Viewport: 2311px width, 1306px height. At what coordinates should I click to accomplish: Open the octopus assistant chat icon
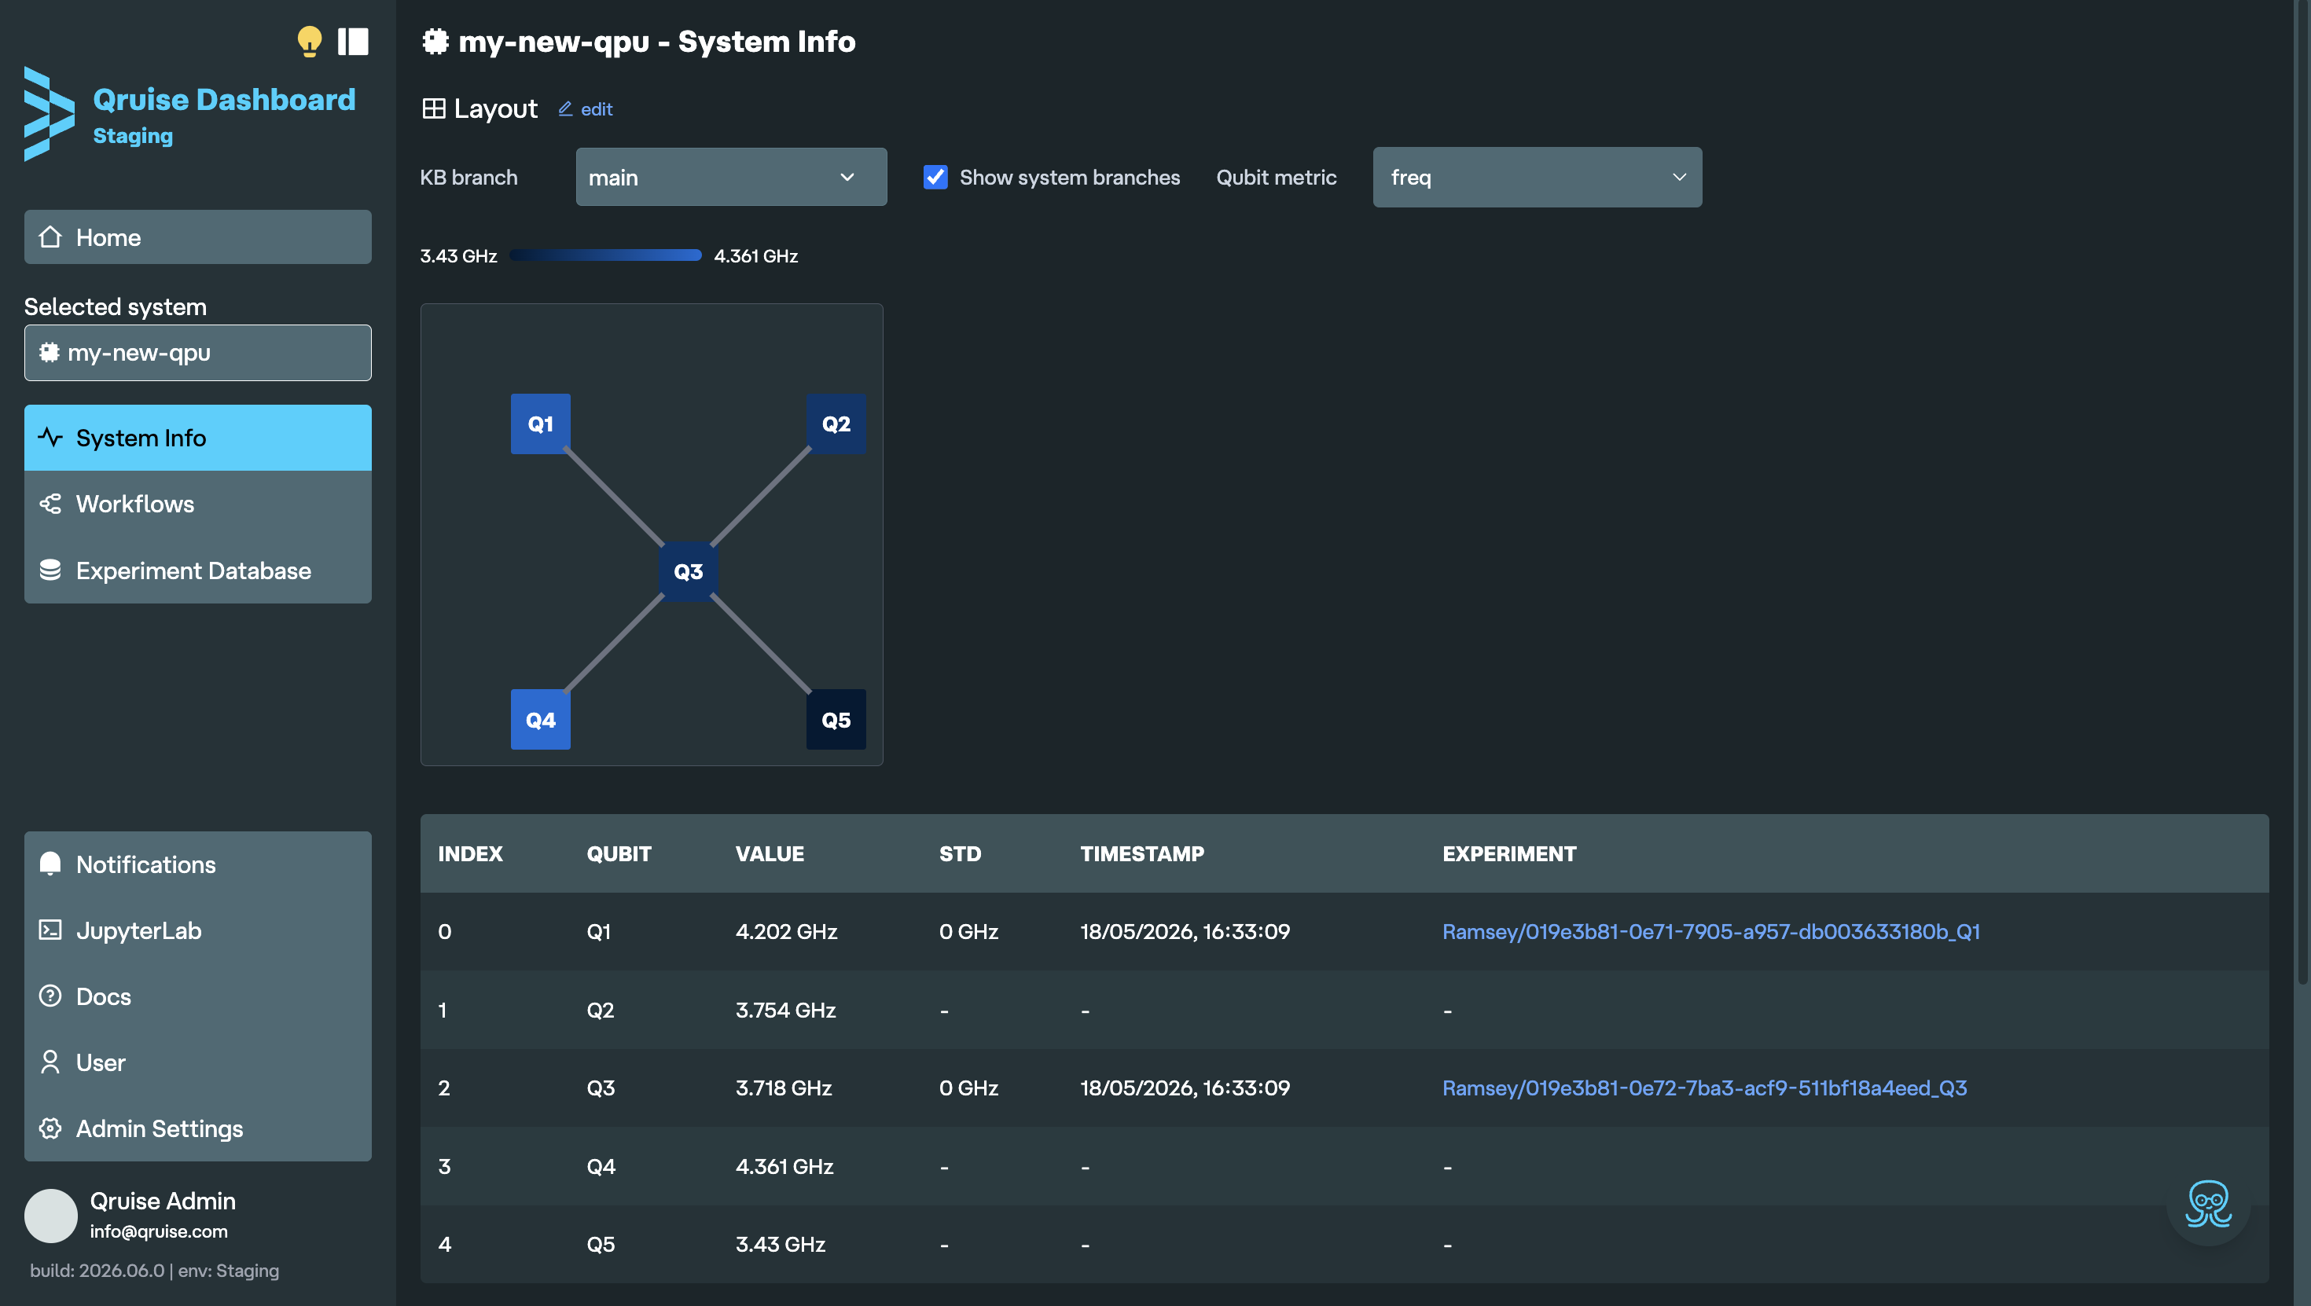[2208, 1204]
